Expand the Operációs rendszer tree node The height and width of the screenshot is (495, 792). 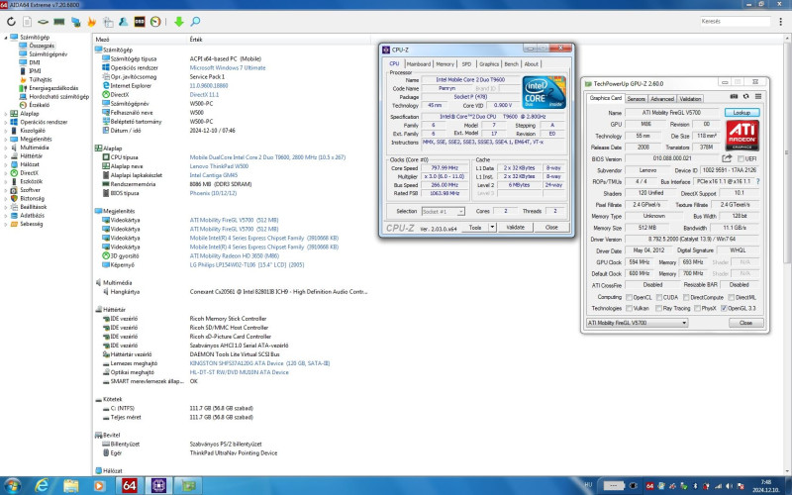pos(6,122)
